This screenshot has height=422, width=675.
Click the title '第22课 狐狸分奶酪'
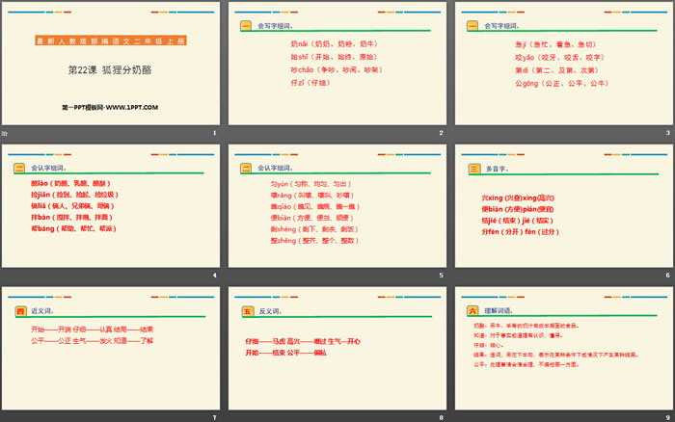[x=111, y=70]
